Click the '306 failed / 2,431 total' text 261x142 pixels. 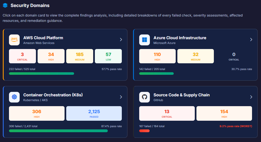point(23,126)
